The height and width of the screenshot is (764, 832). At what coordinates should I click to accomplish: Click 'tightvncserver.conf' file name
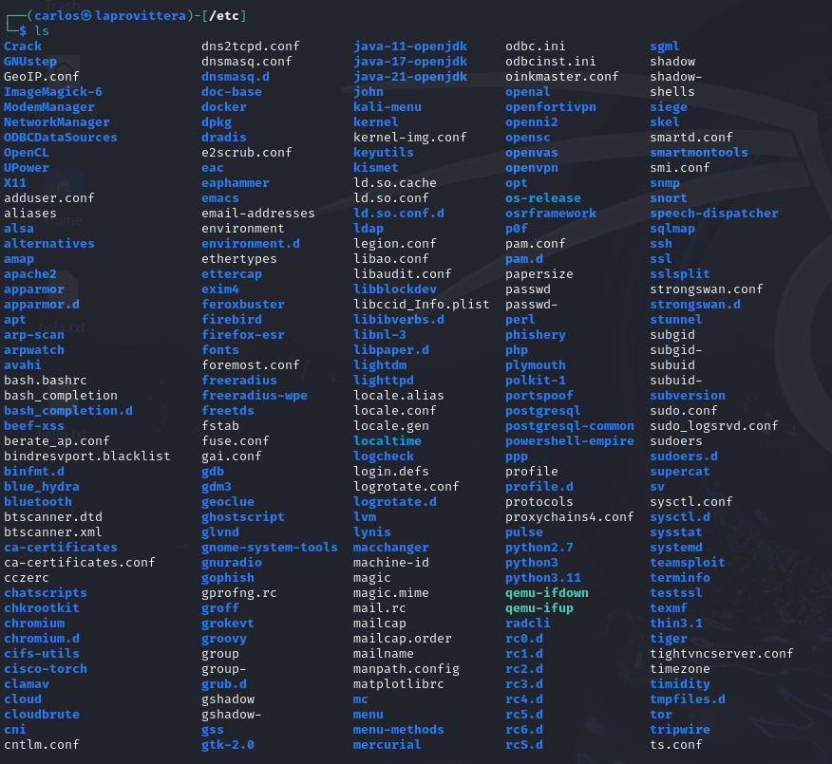pos(722,653)
